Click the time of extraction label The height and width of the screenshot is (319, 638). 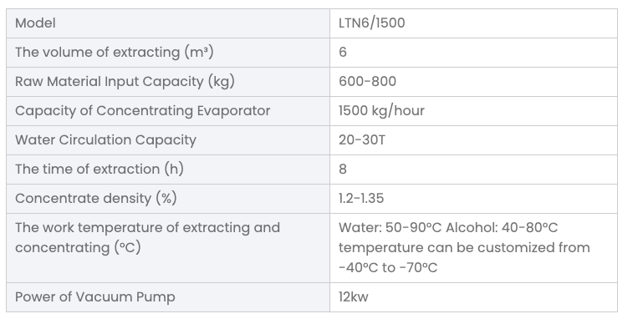coord(100,170)
